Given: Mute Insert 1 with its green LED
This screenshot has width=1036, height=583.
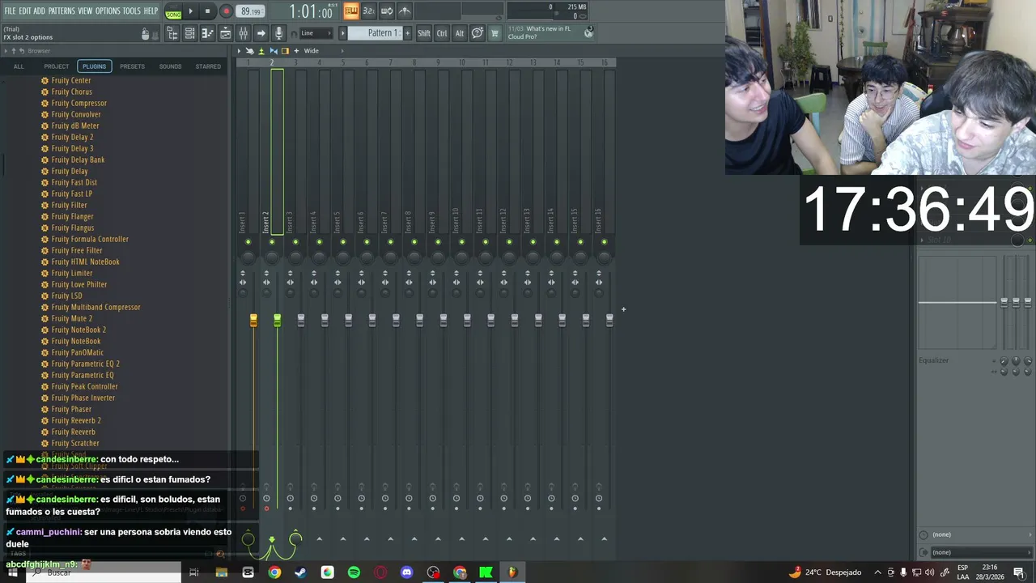Looking at the screenshot, I should coord(248,242).
